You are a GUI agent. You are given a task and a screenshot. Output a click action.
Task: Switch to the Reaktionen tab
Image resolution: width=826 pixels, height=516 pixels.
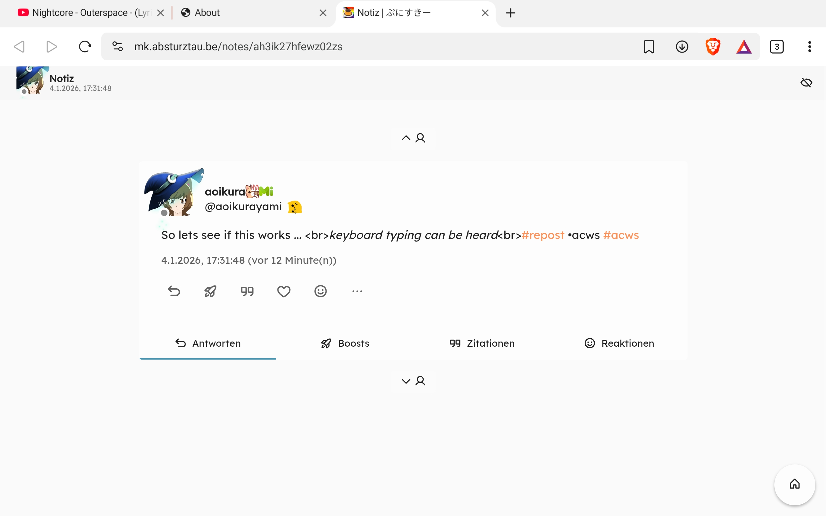[x=619, y=343]
